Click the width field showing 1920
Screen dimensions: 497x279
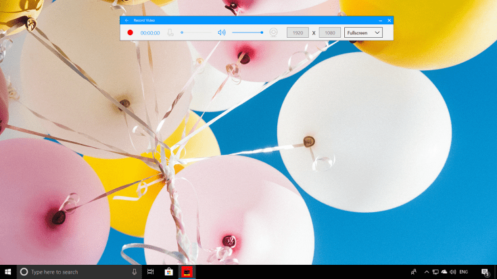[x=298, y=32]
